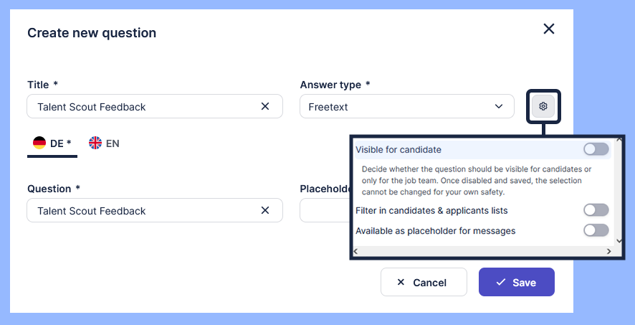
Task: Clear the Title field text
Action: [x=265, y=106]
